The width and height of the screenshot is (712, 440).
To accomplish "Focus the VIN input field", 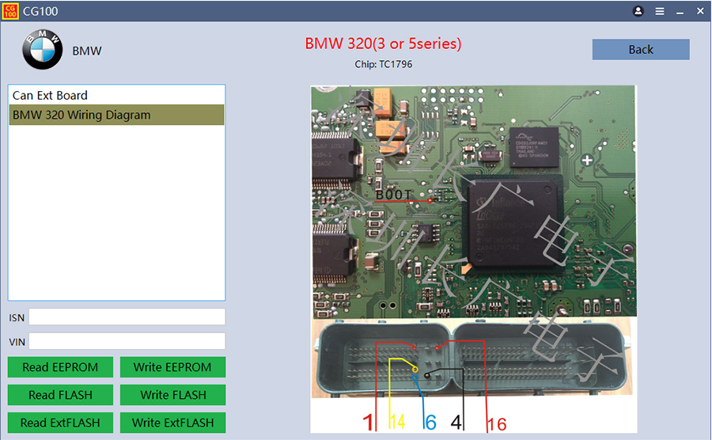I will (x=127, y=342).
